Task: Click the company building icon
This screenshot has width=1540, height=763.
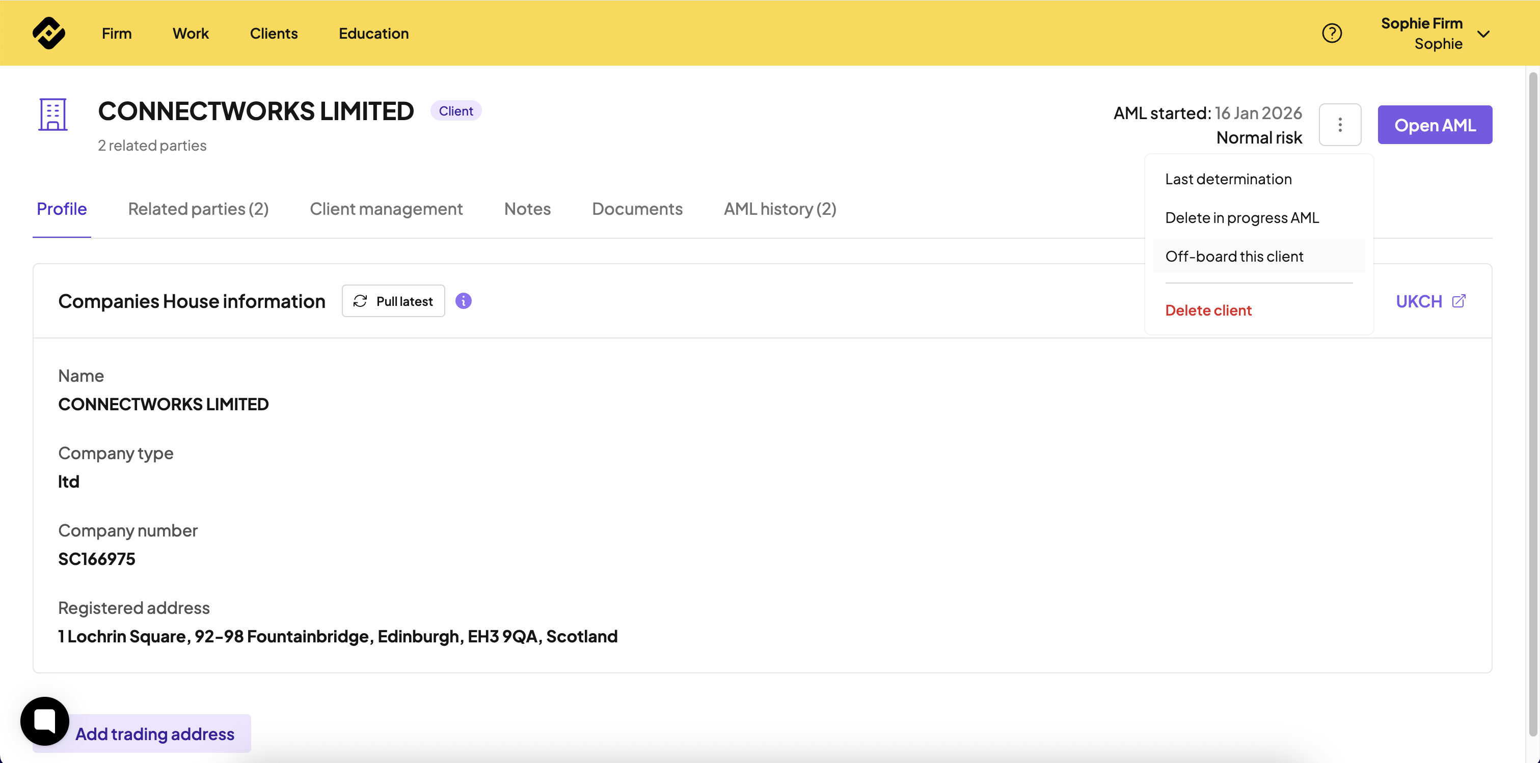Action: (52, 114)
